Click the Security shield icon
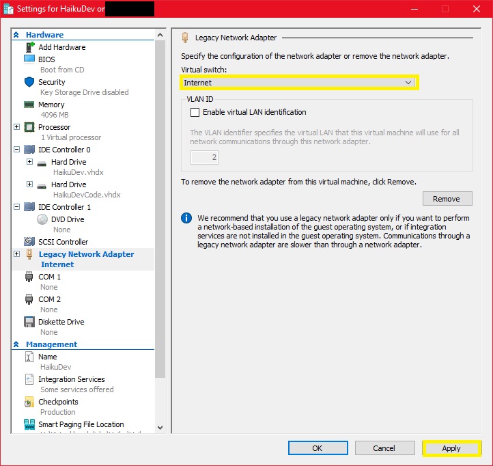Screen dimensions: 493x466 29,82
